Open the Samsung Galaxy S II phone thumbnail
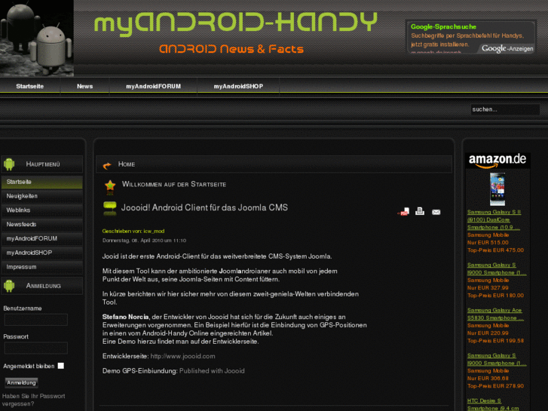This screenshot has height=411, width=548. point(497,189)
